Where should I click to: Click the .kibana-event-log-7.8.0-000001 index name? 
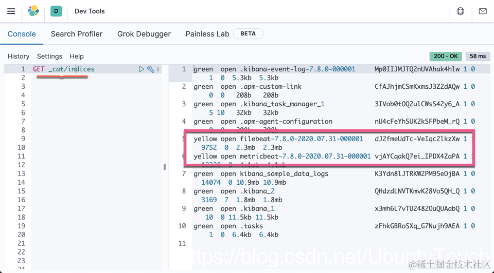[x=298, y=69]
